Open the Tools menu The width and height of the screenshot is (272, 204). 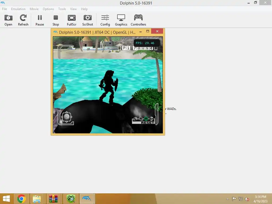62,9
